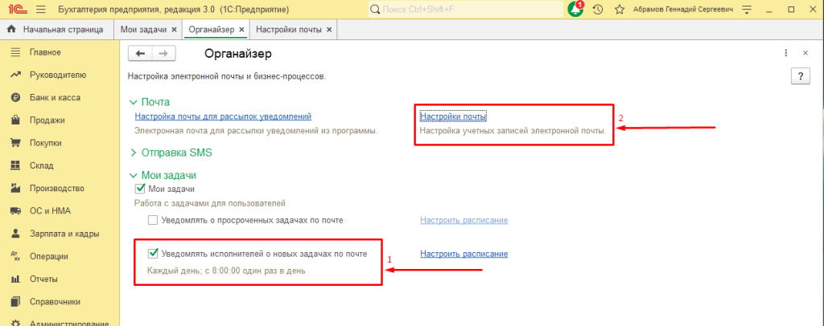This screenshot has width=824, height=326.
Task: Expand the Отправка SMS section
Action: (x=171, y=153)
